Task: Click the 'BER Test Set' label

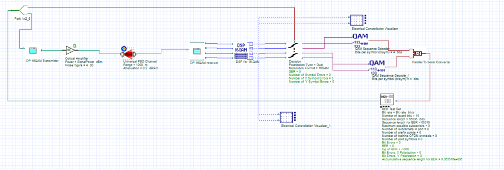Action: [x=392, y=109]
